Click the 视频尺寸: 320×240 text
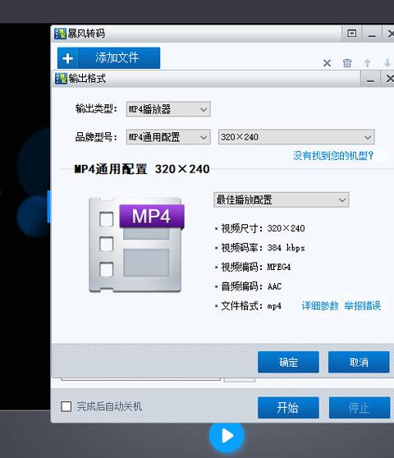This screenshot has width=394, height=458. point(263,228)
